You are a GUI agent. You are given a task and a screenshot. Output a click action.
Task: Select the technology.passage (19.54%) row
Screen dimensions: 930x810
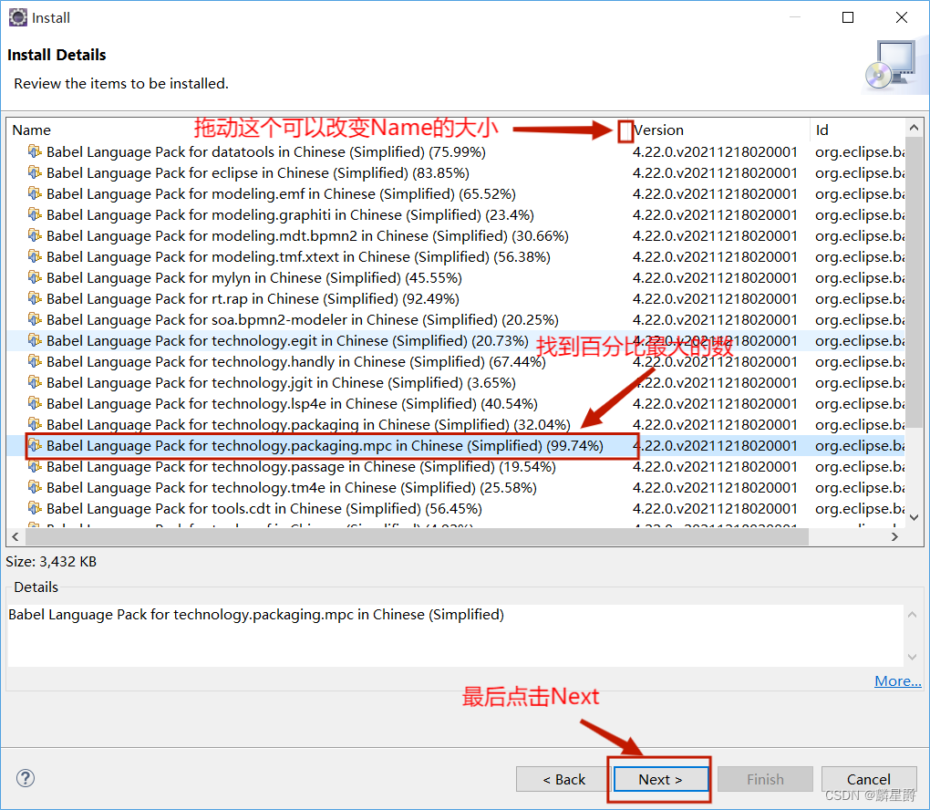pyautogui.click(x=456, y=466)
